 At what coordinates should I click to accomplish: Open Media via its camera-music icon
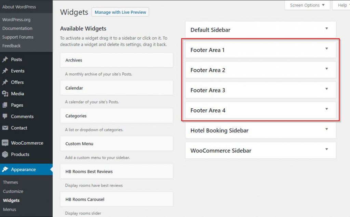(x=5, y=94)
